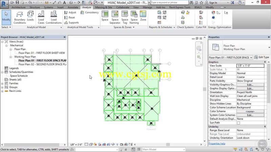This screenshot has height=152, width=271.
Task: Open Spaces & Zones panel dropdown
Action: tap(124, 27)
